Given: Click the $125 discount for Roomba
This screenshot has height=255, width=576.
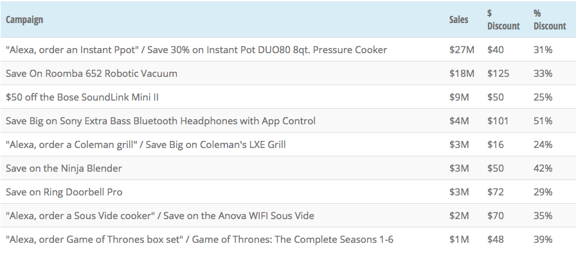Looking at the screenshot, I should 498,73.
